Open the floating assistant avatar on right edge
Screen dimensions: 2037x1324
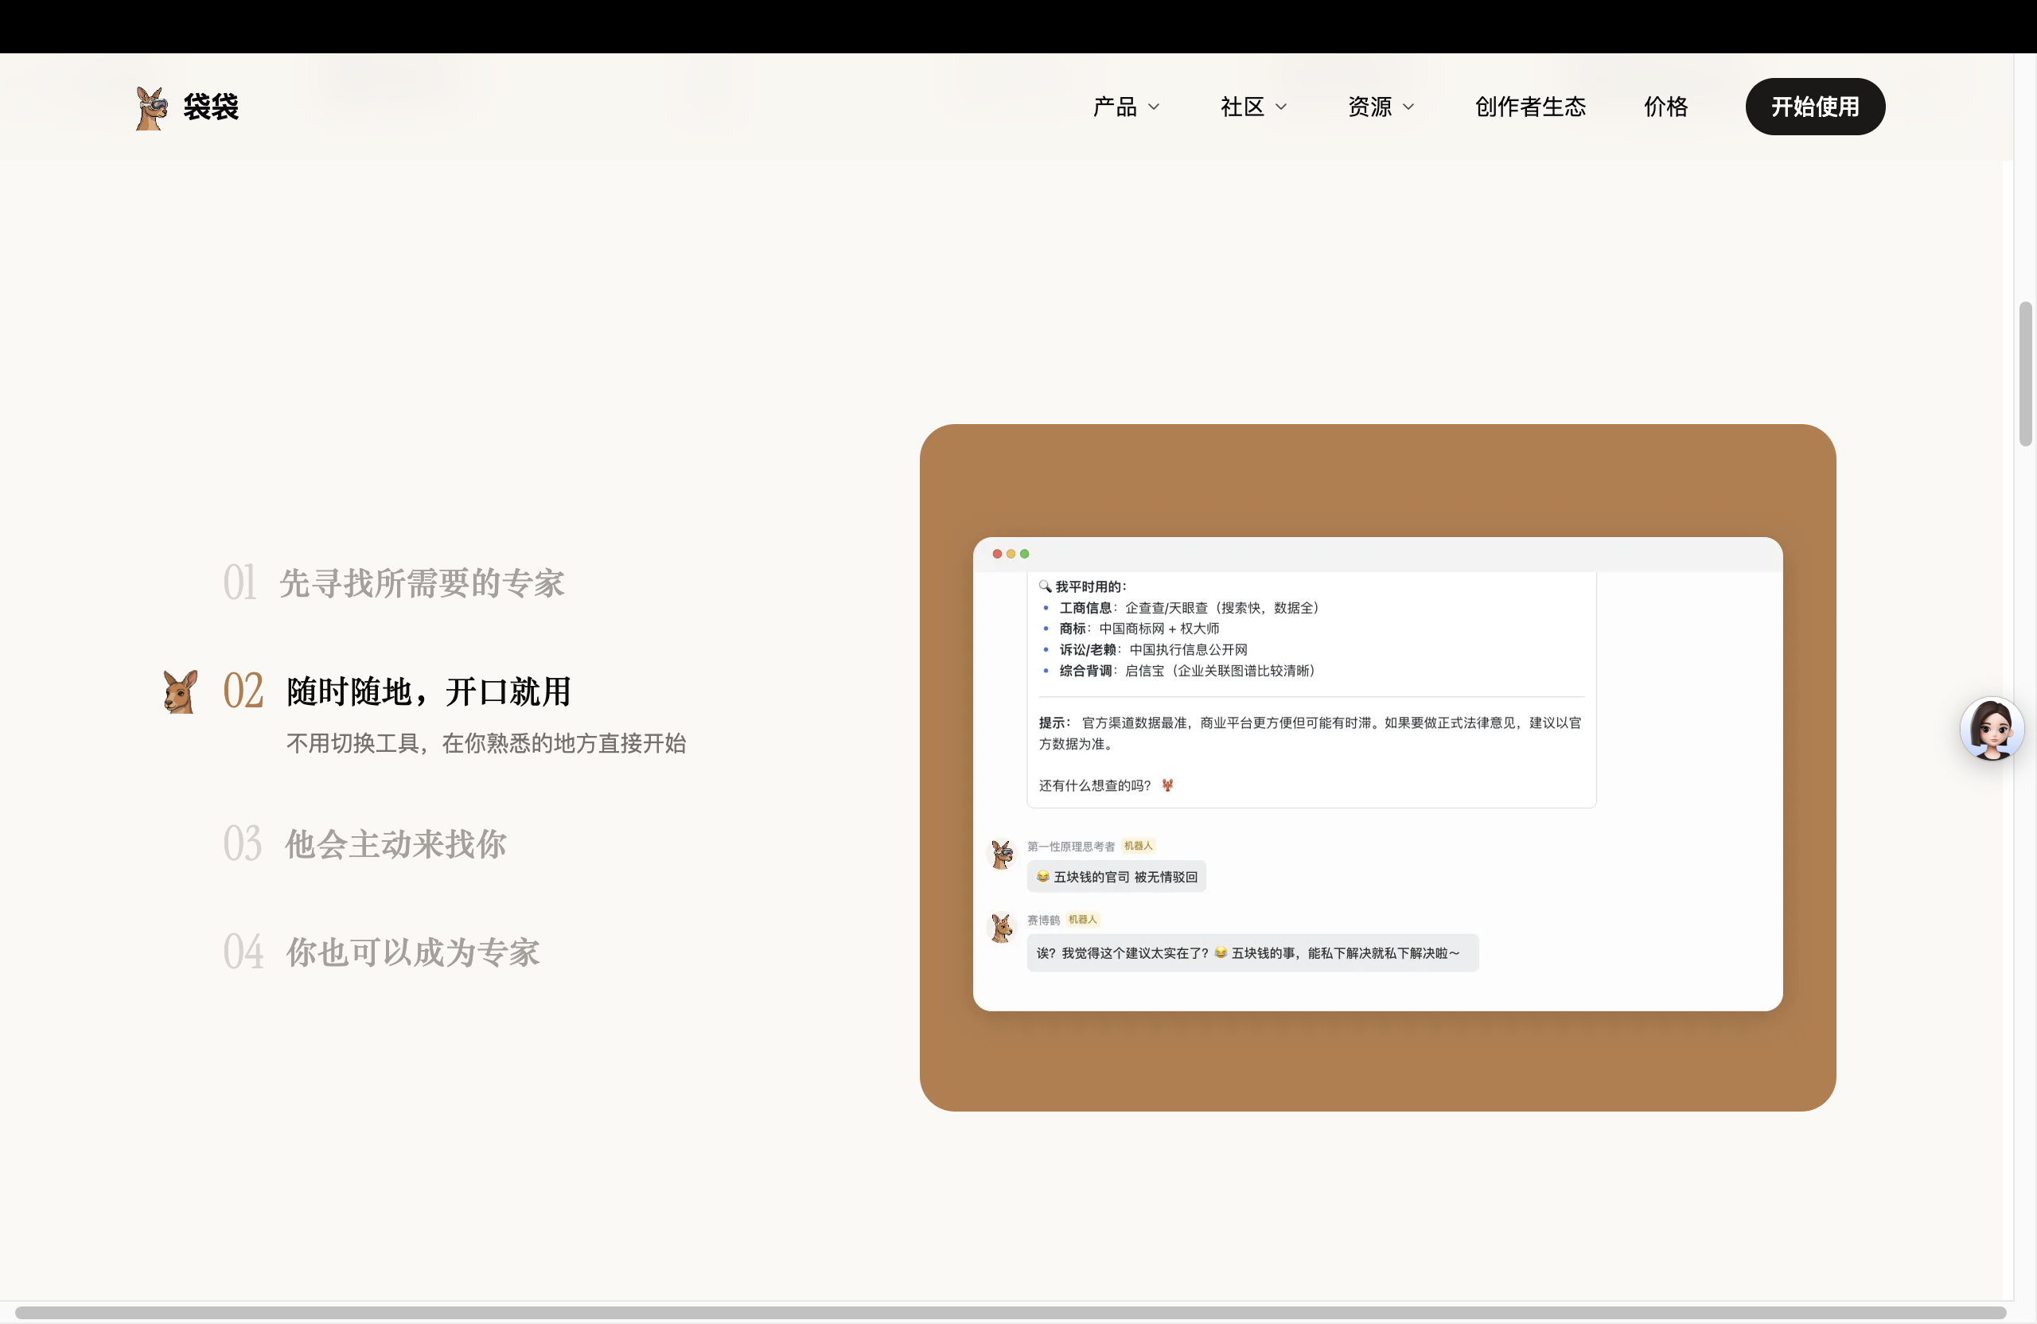pyautogui.click(x=1991, y=729)
